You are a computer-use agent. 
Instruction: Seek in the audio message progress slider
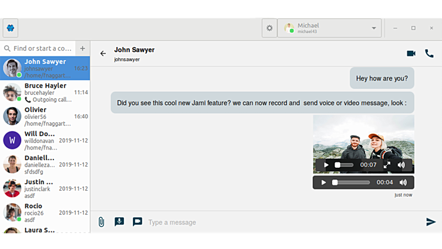[351, 182]
